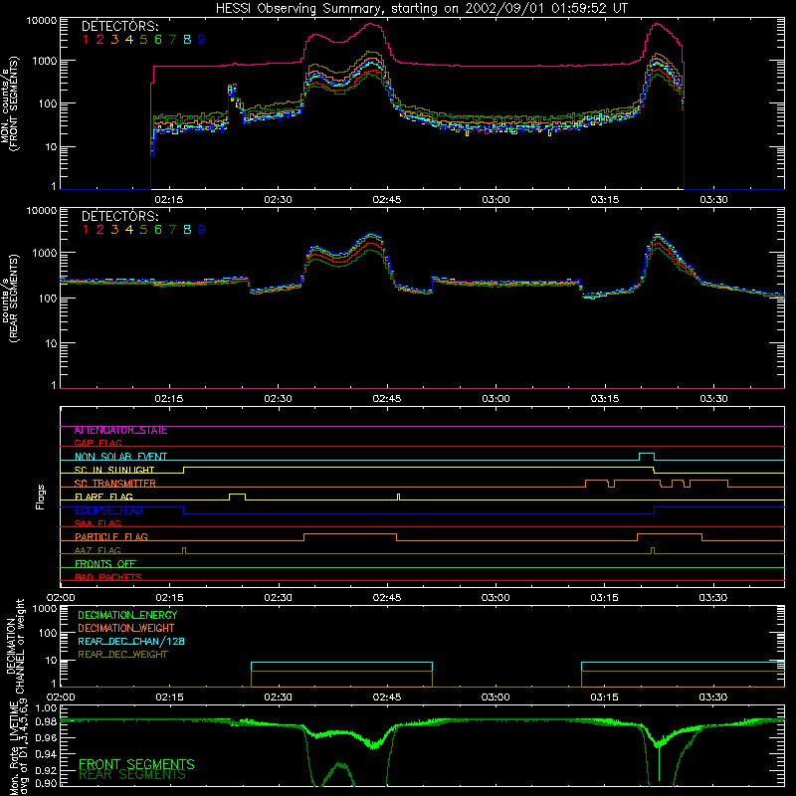Click DETECTORS: label in rear segments panel
The width and height of the screenshot is (796, 796).
tap(119, 216)
